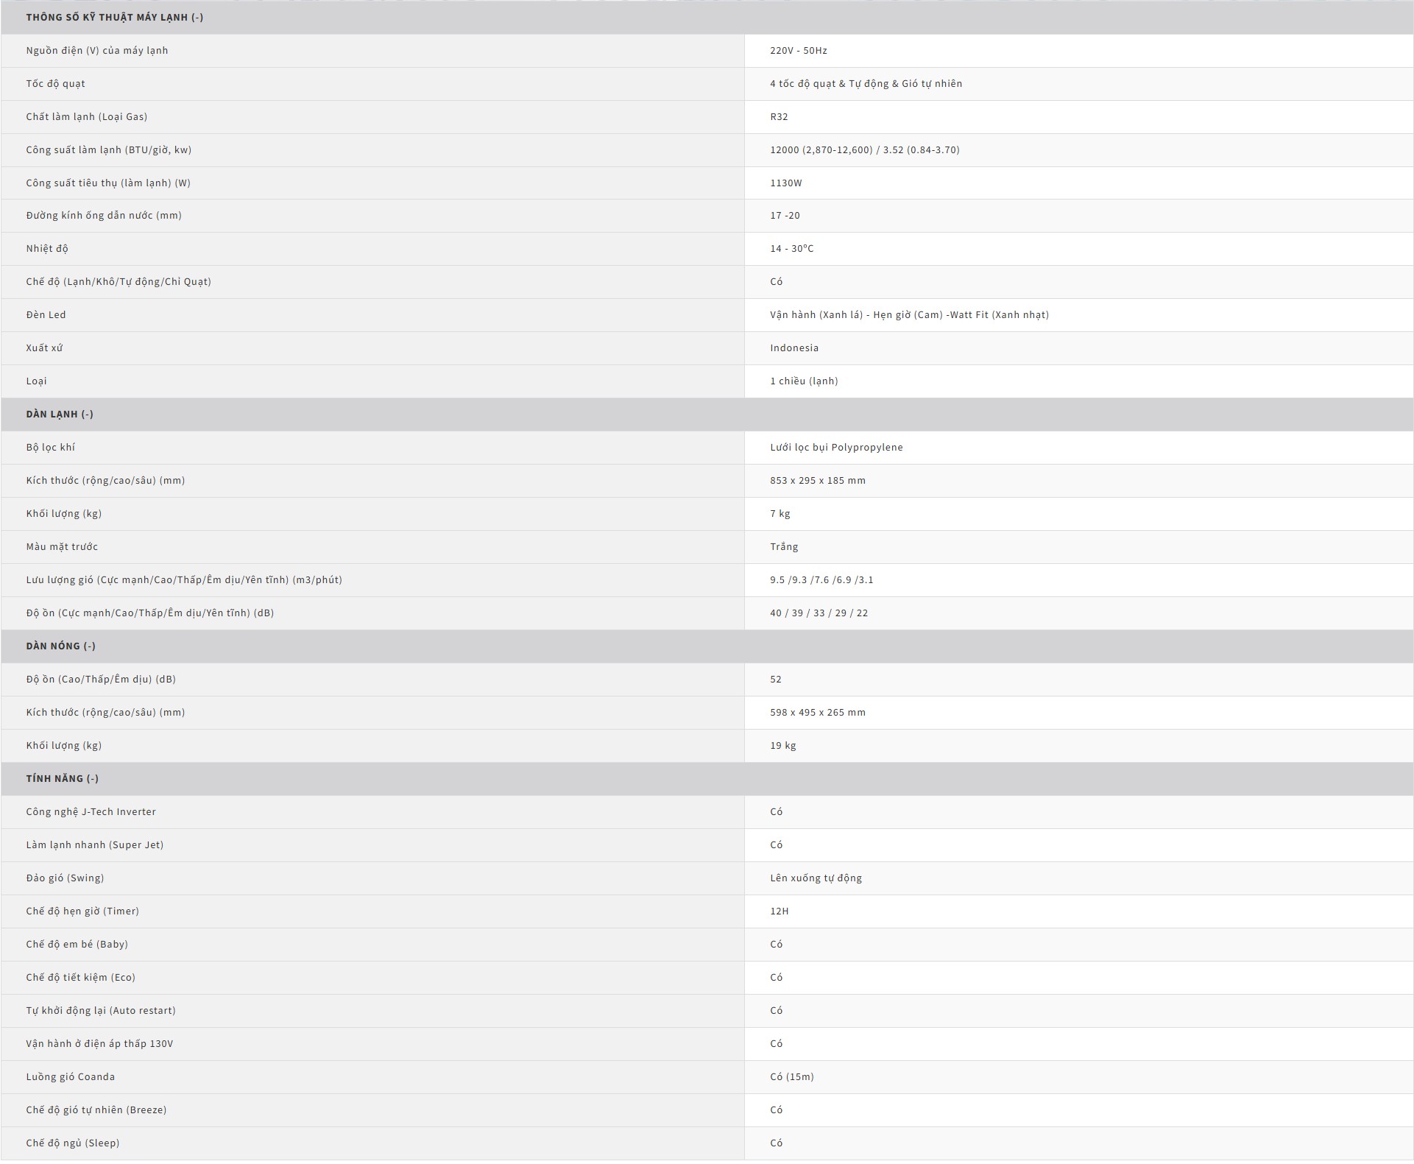Image resolution: width=1414 pixels, height=1164 pixels.
Task: Select the Xuất xứ Indonesia value
Action: (793, 348)
